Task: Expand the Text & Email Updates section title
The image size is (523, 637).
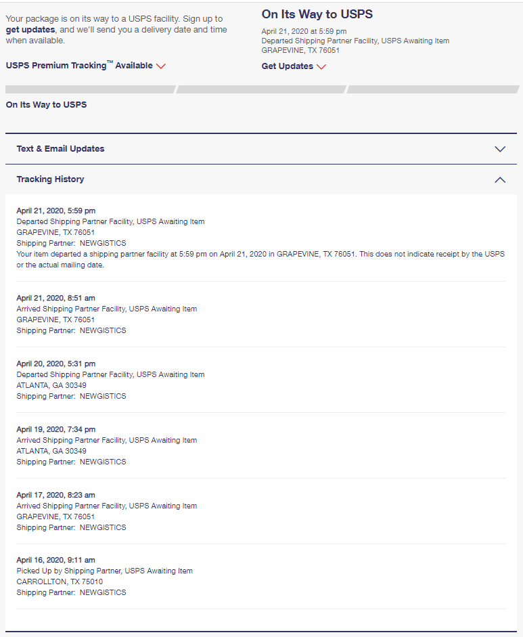Action: click(60, 149)
